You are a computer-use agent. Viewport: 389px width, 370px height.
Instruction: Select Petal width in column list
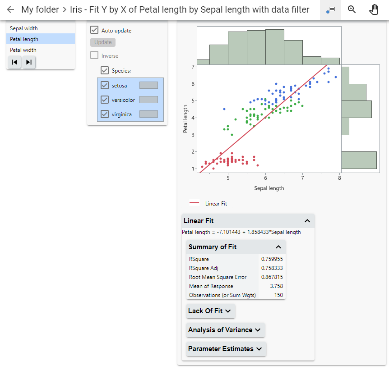click(x=23, y=50)
